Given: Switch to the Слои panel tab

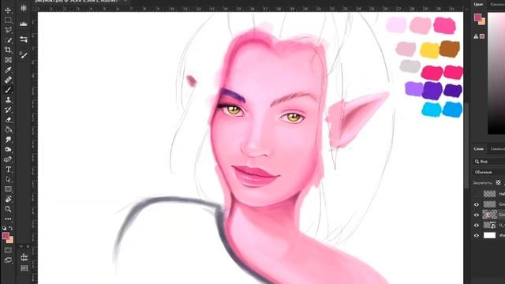Looking at the screenshot, I should (x=479, y=149).
